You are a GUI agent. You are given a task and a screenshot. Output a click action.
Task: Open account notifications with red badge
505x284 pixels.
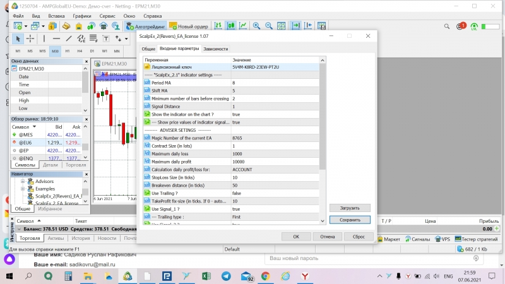461,26
